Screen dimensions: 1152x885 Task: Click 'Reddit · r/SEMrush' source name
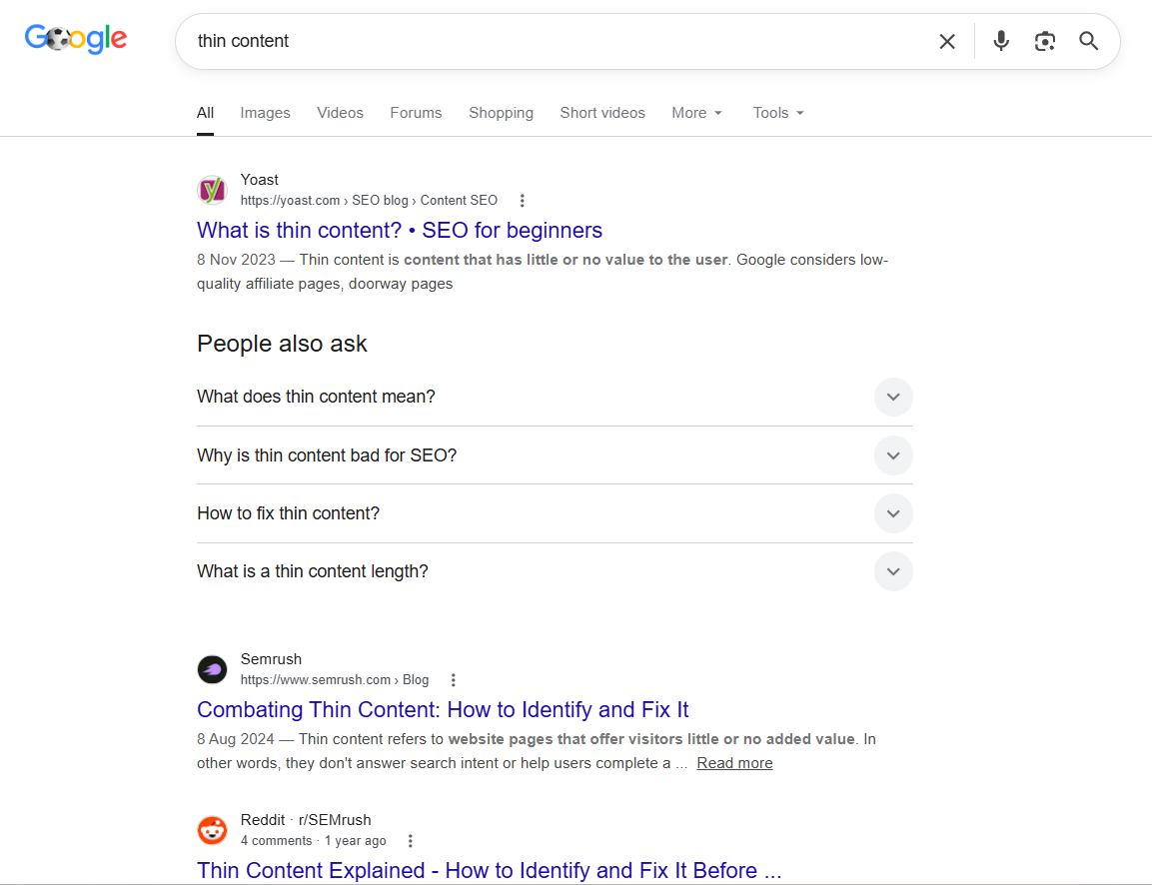(306, 820)
